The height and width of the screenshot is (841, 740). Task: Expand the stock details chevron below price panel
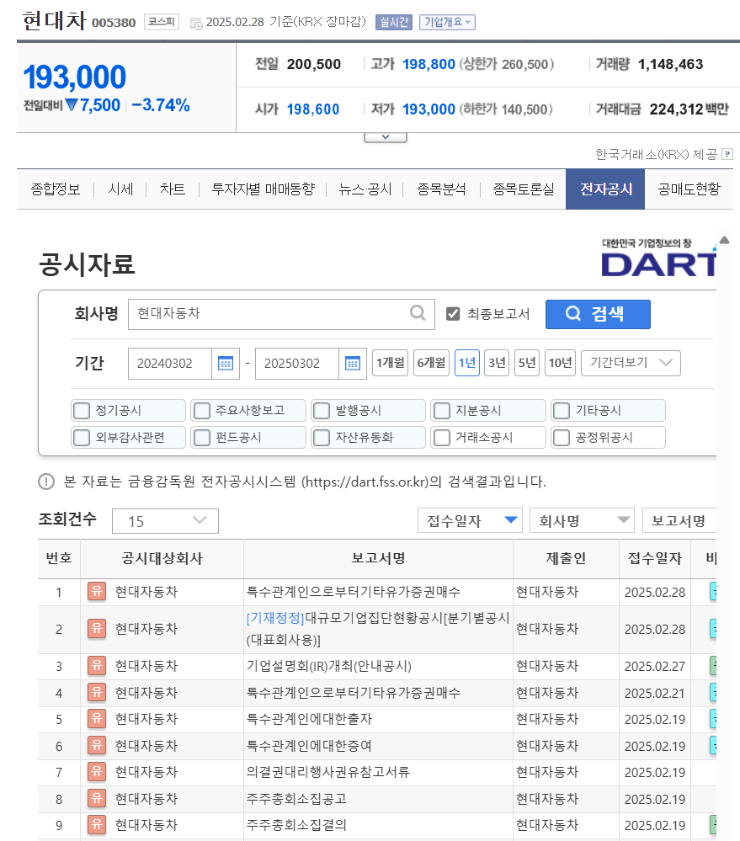385,137
